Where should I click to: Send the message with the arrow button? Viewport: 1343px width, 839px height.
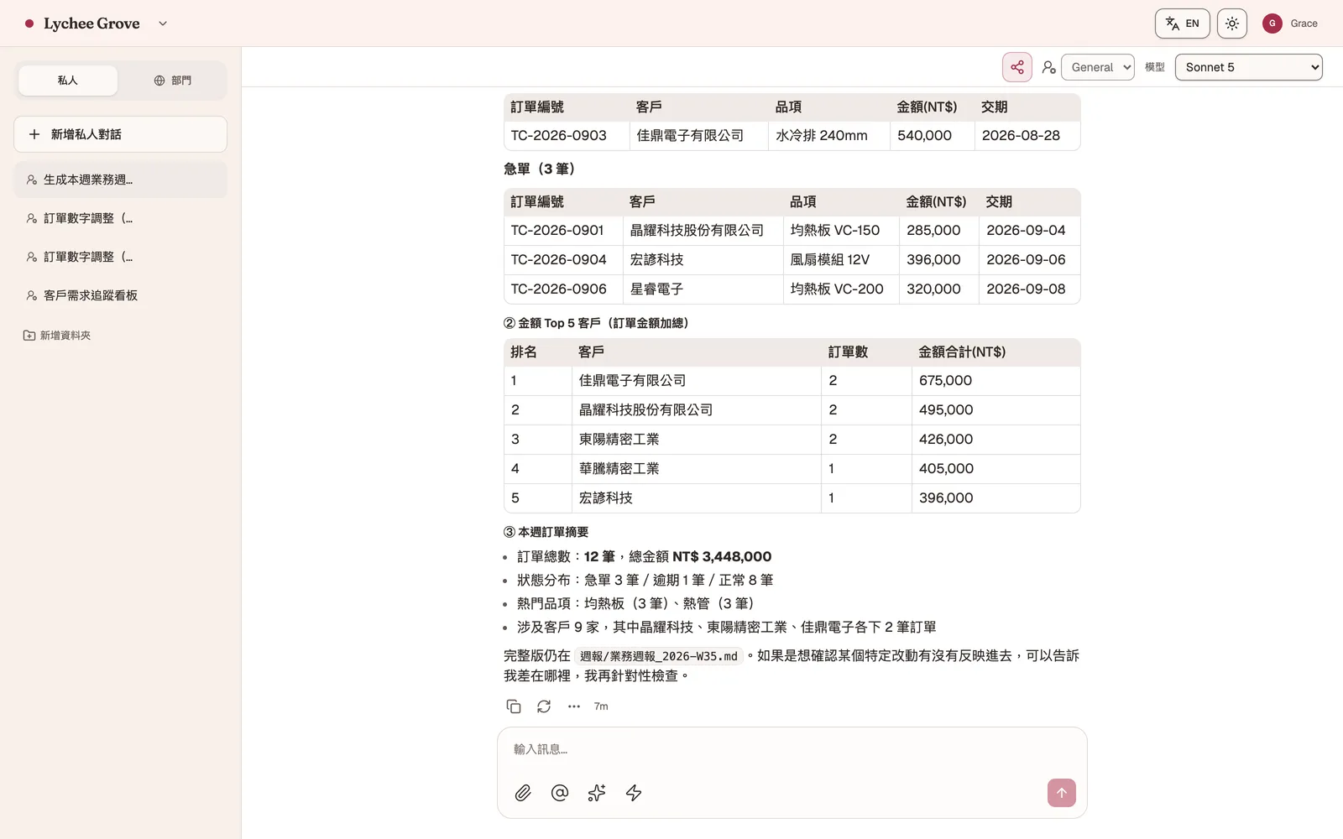pos(1062,793)
